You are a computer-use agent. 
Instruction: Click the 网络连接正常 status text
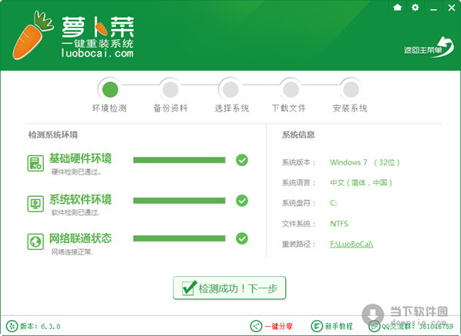click(72, 252)
